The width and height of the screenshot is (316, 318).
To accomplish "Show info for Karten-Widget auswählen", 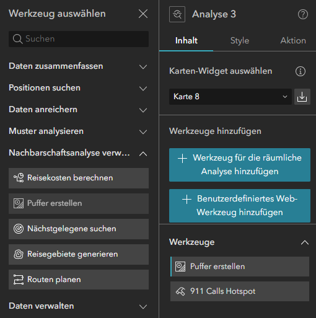I will point(301,71).
